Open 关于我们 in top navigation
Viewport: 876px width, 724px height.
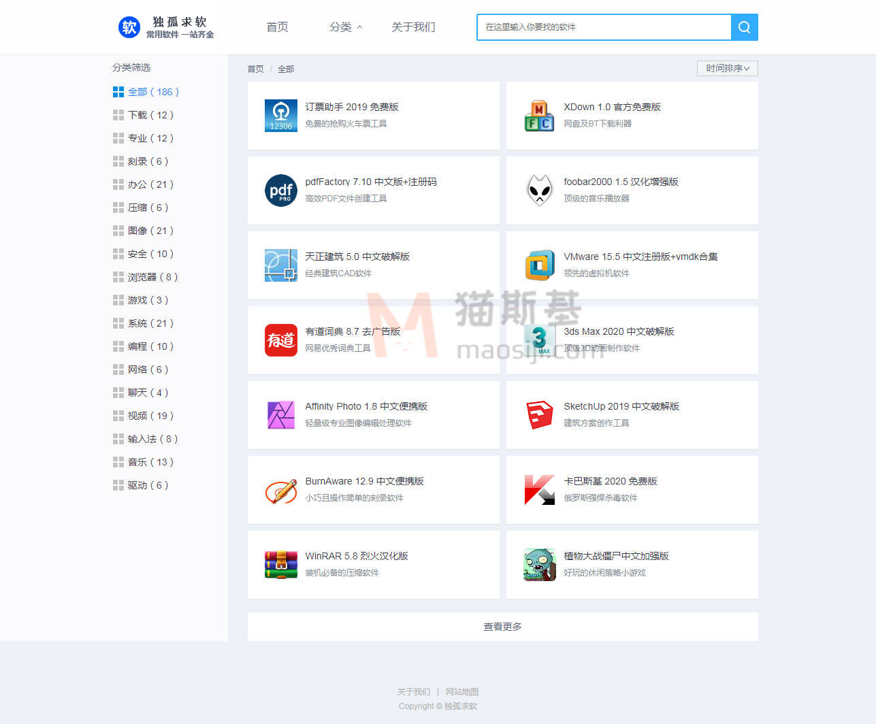(413, 27)
